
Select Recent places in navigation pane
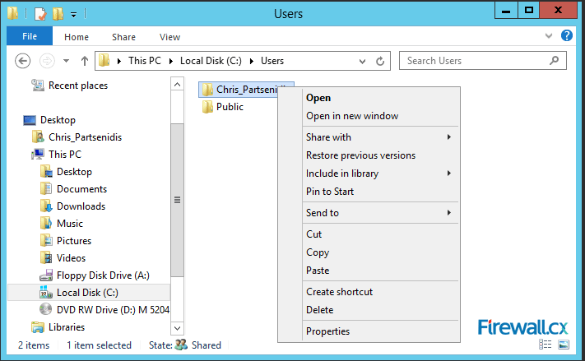(78, 86)
